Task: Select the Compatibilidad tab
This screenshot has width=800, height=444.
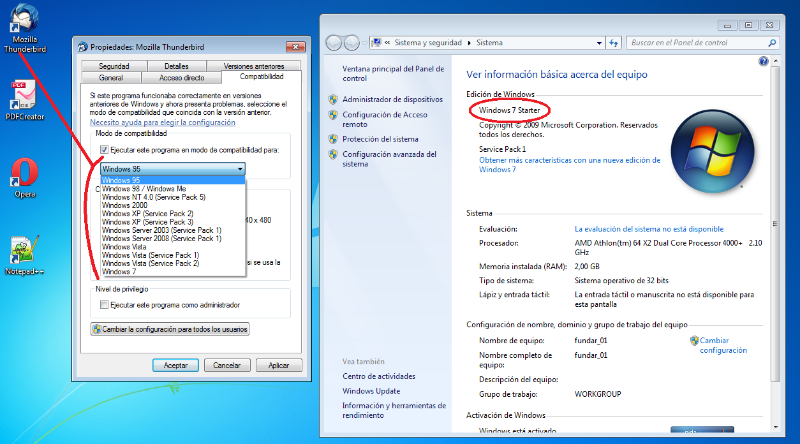Action: [x=262, y=77]
